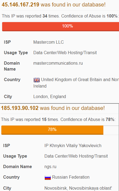The width and height of the screenshot is (119, 191).
Task: Click the IP Khnykin Vitaliy Yakovlevich ISP value
Action: click(73, 145)
